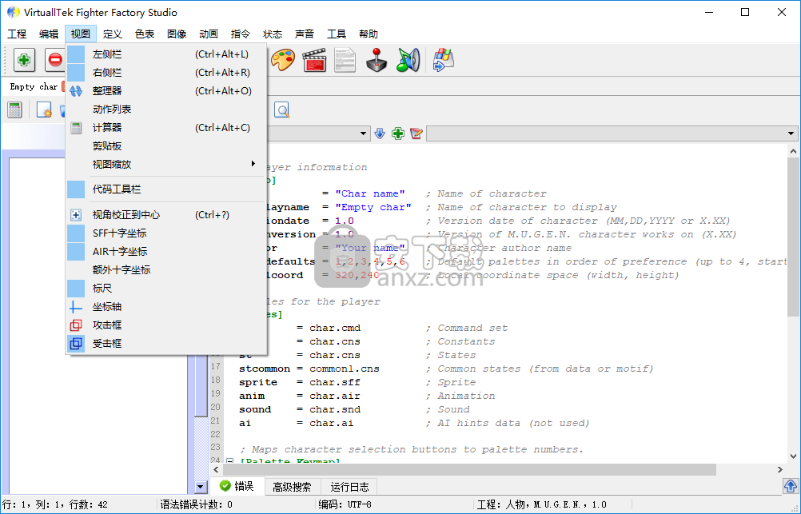Open the animation editor clapperboard icon
The image size is (801, 514).
(x=314, y=60)
